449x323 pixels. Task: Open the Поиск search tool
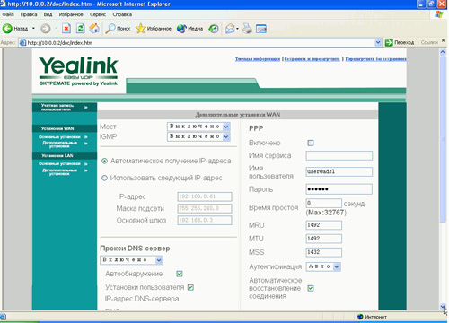click(x=118, y=29)
